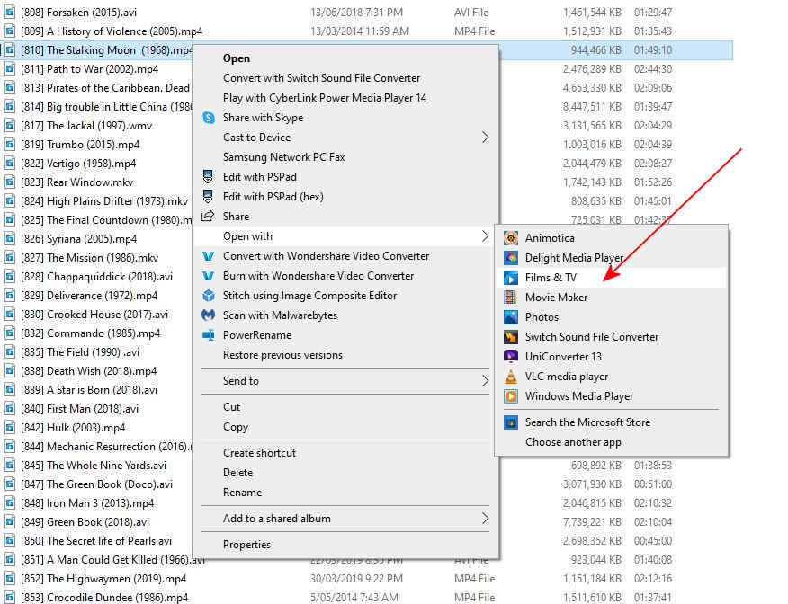Pick Search the Microsoft Store text
The image size is (788, 604).
coord(587,422)
